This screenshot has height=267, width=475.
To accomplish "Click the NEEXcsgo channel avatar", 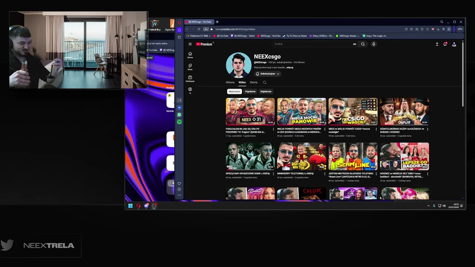I will coord(238,65).
